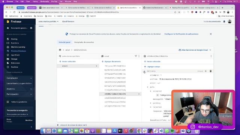Click Agregar campo
240x135 pixels.
(x=152, y=67)
